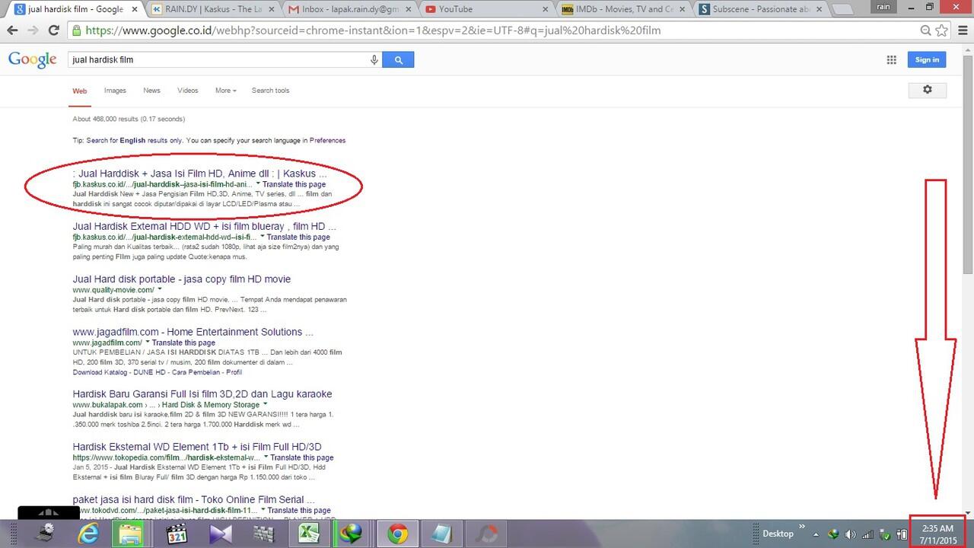Expand dropdown arrow beside bukalapak Hard Disk breadcrumb
This screenshot has height=548, width=974.
point(266,404)
